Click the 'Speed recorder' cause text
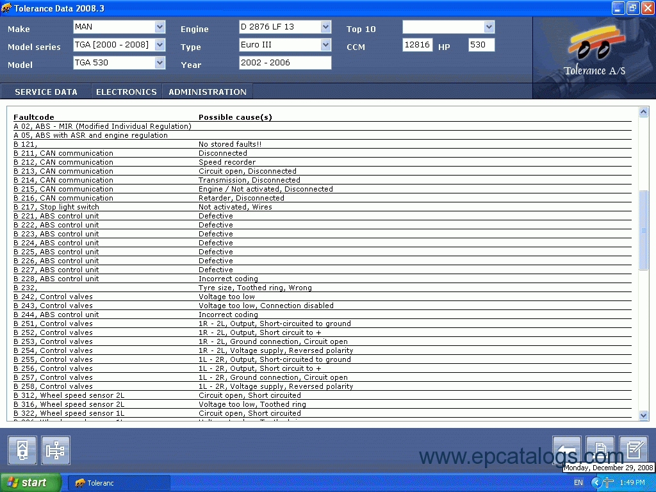 227,162
